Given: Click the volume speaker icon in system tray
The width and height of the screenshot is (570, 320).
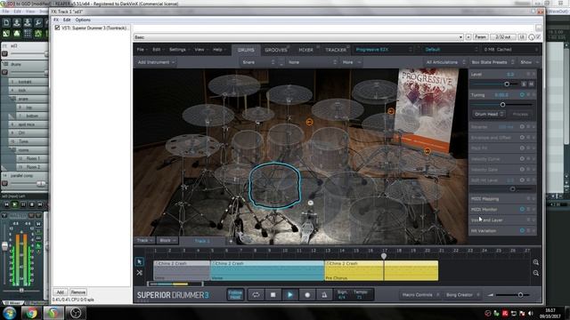Looking at the screenshot, I should point(531,313).
